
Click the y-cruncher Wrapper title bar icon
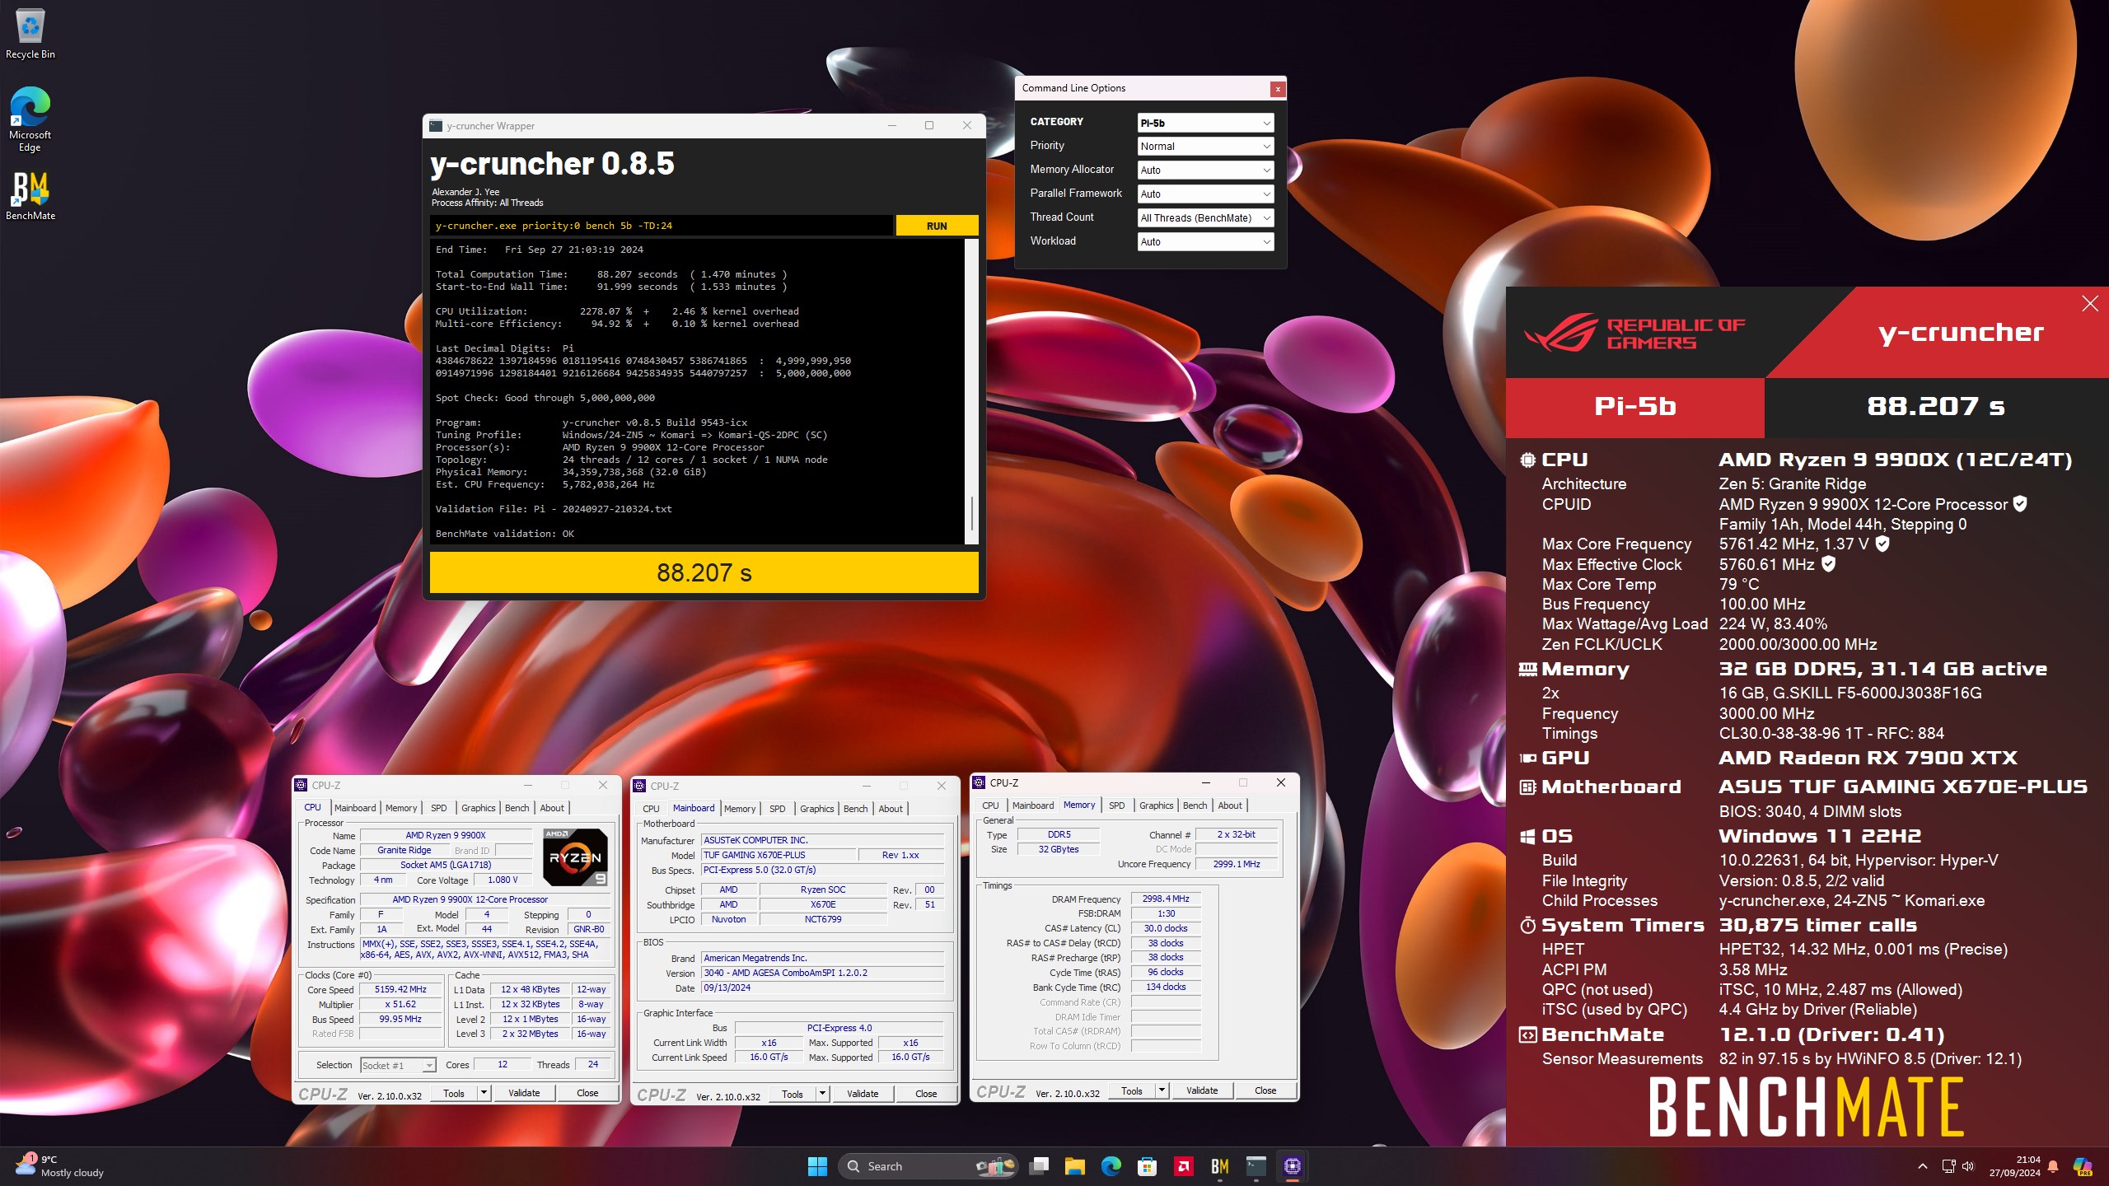click(x=436, y=126)
